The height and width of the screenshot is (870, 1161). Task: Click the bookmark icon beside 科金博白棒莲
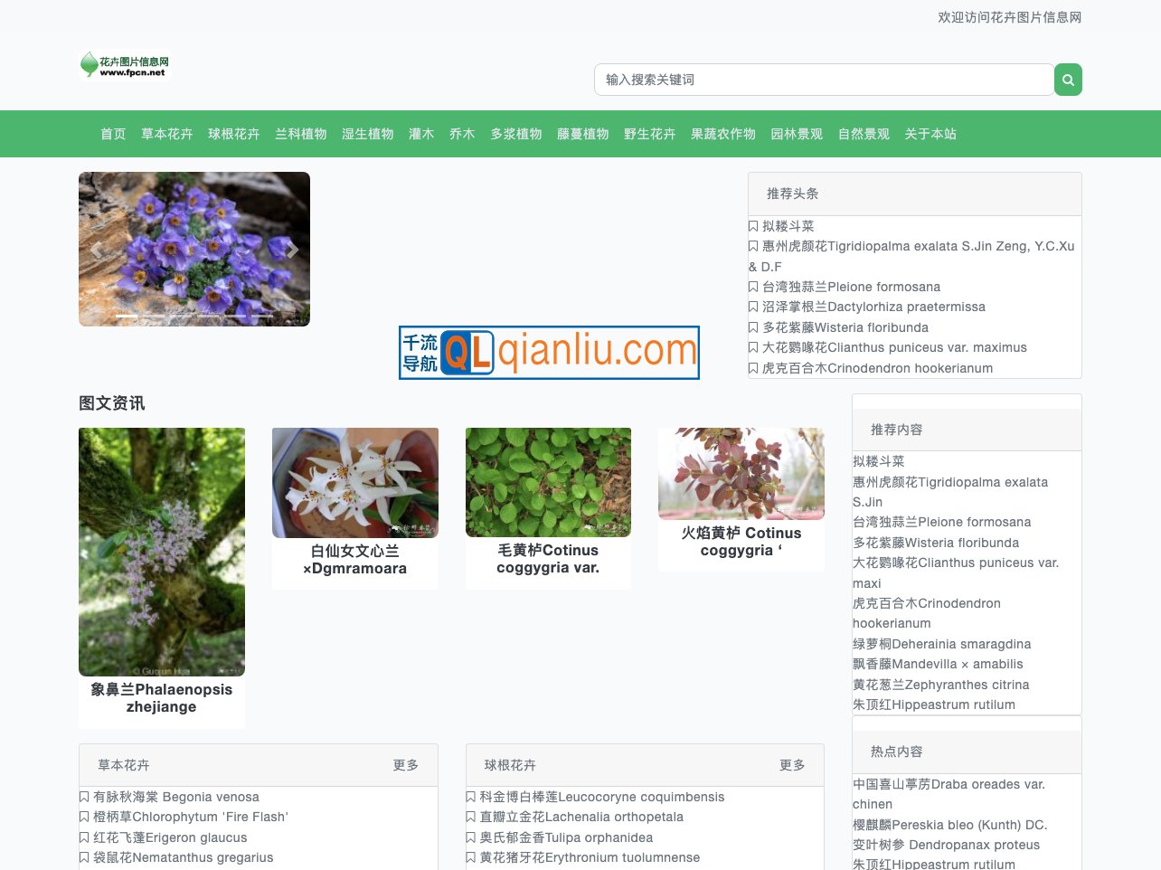point(470,797)
